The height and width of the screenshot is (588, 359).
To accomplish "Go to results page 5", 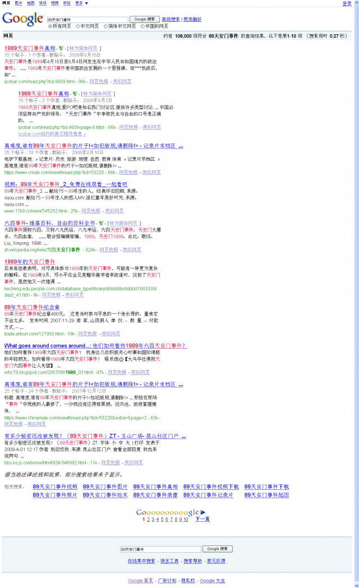I will coord(162,520).
